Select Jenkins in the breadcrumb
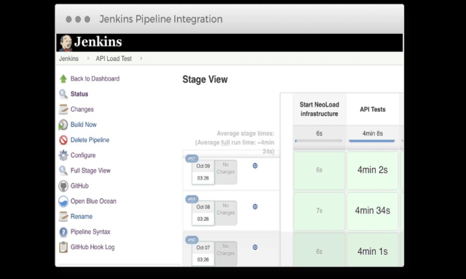The height and width of the screenshot is (279, 466). (68, 59)
